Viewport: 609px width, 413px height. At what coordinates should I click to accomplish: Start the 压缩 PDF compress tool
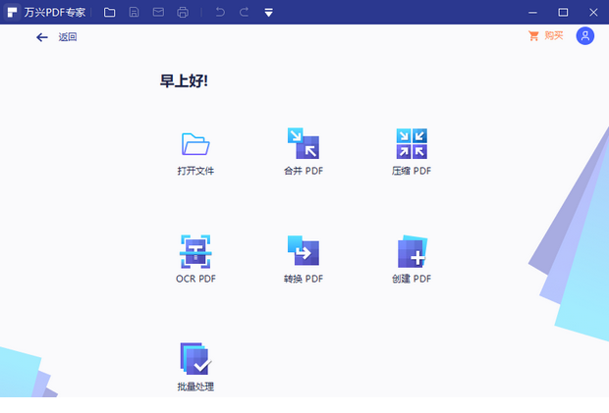pos(412,143)
